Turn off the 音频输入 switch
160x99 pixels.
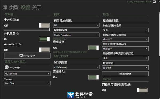tap(93, 77)
